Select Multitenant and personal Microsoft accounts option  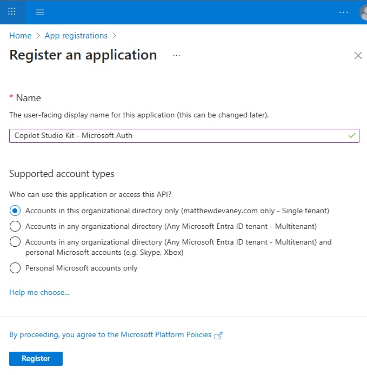pos(15,242)
